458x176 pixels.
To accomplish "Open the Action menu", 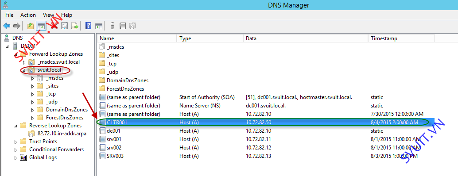I will click(x=28, y=15).
